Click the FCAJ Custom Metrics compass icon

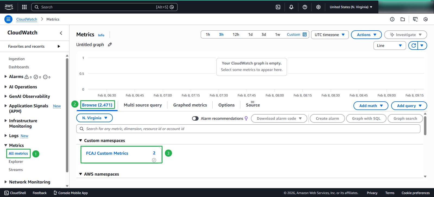tap(154, 160)
